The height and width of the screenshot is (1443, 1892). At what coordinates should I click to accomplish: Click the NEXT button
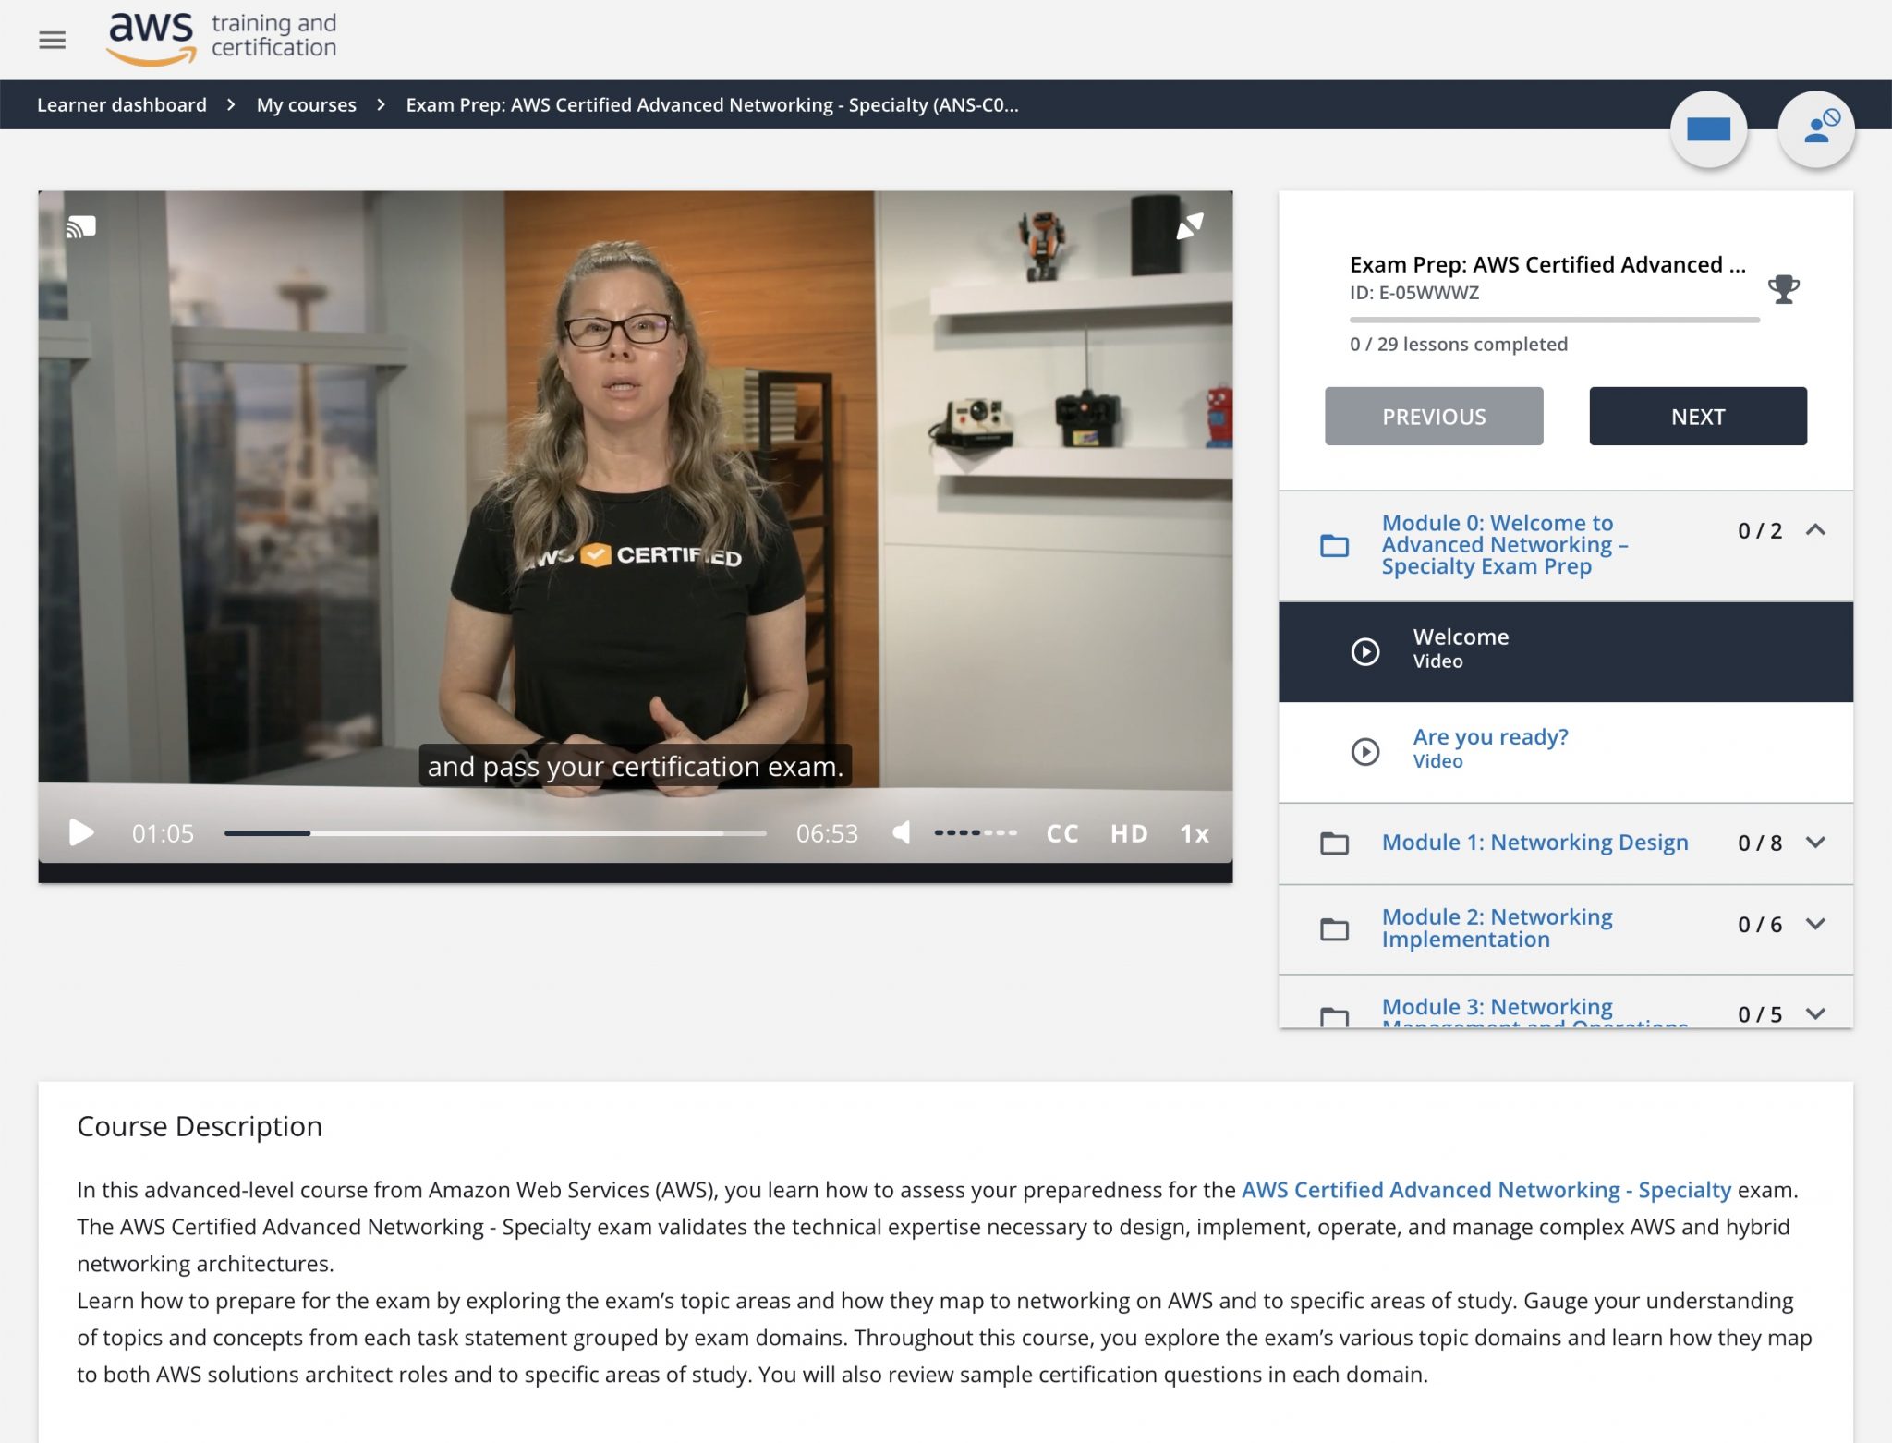(1697, 417)
